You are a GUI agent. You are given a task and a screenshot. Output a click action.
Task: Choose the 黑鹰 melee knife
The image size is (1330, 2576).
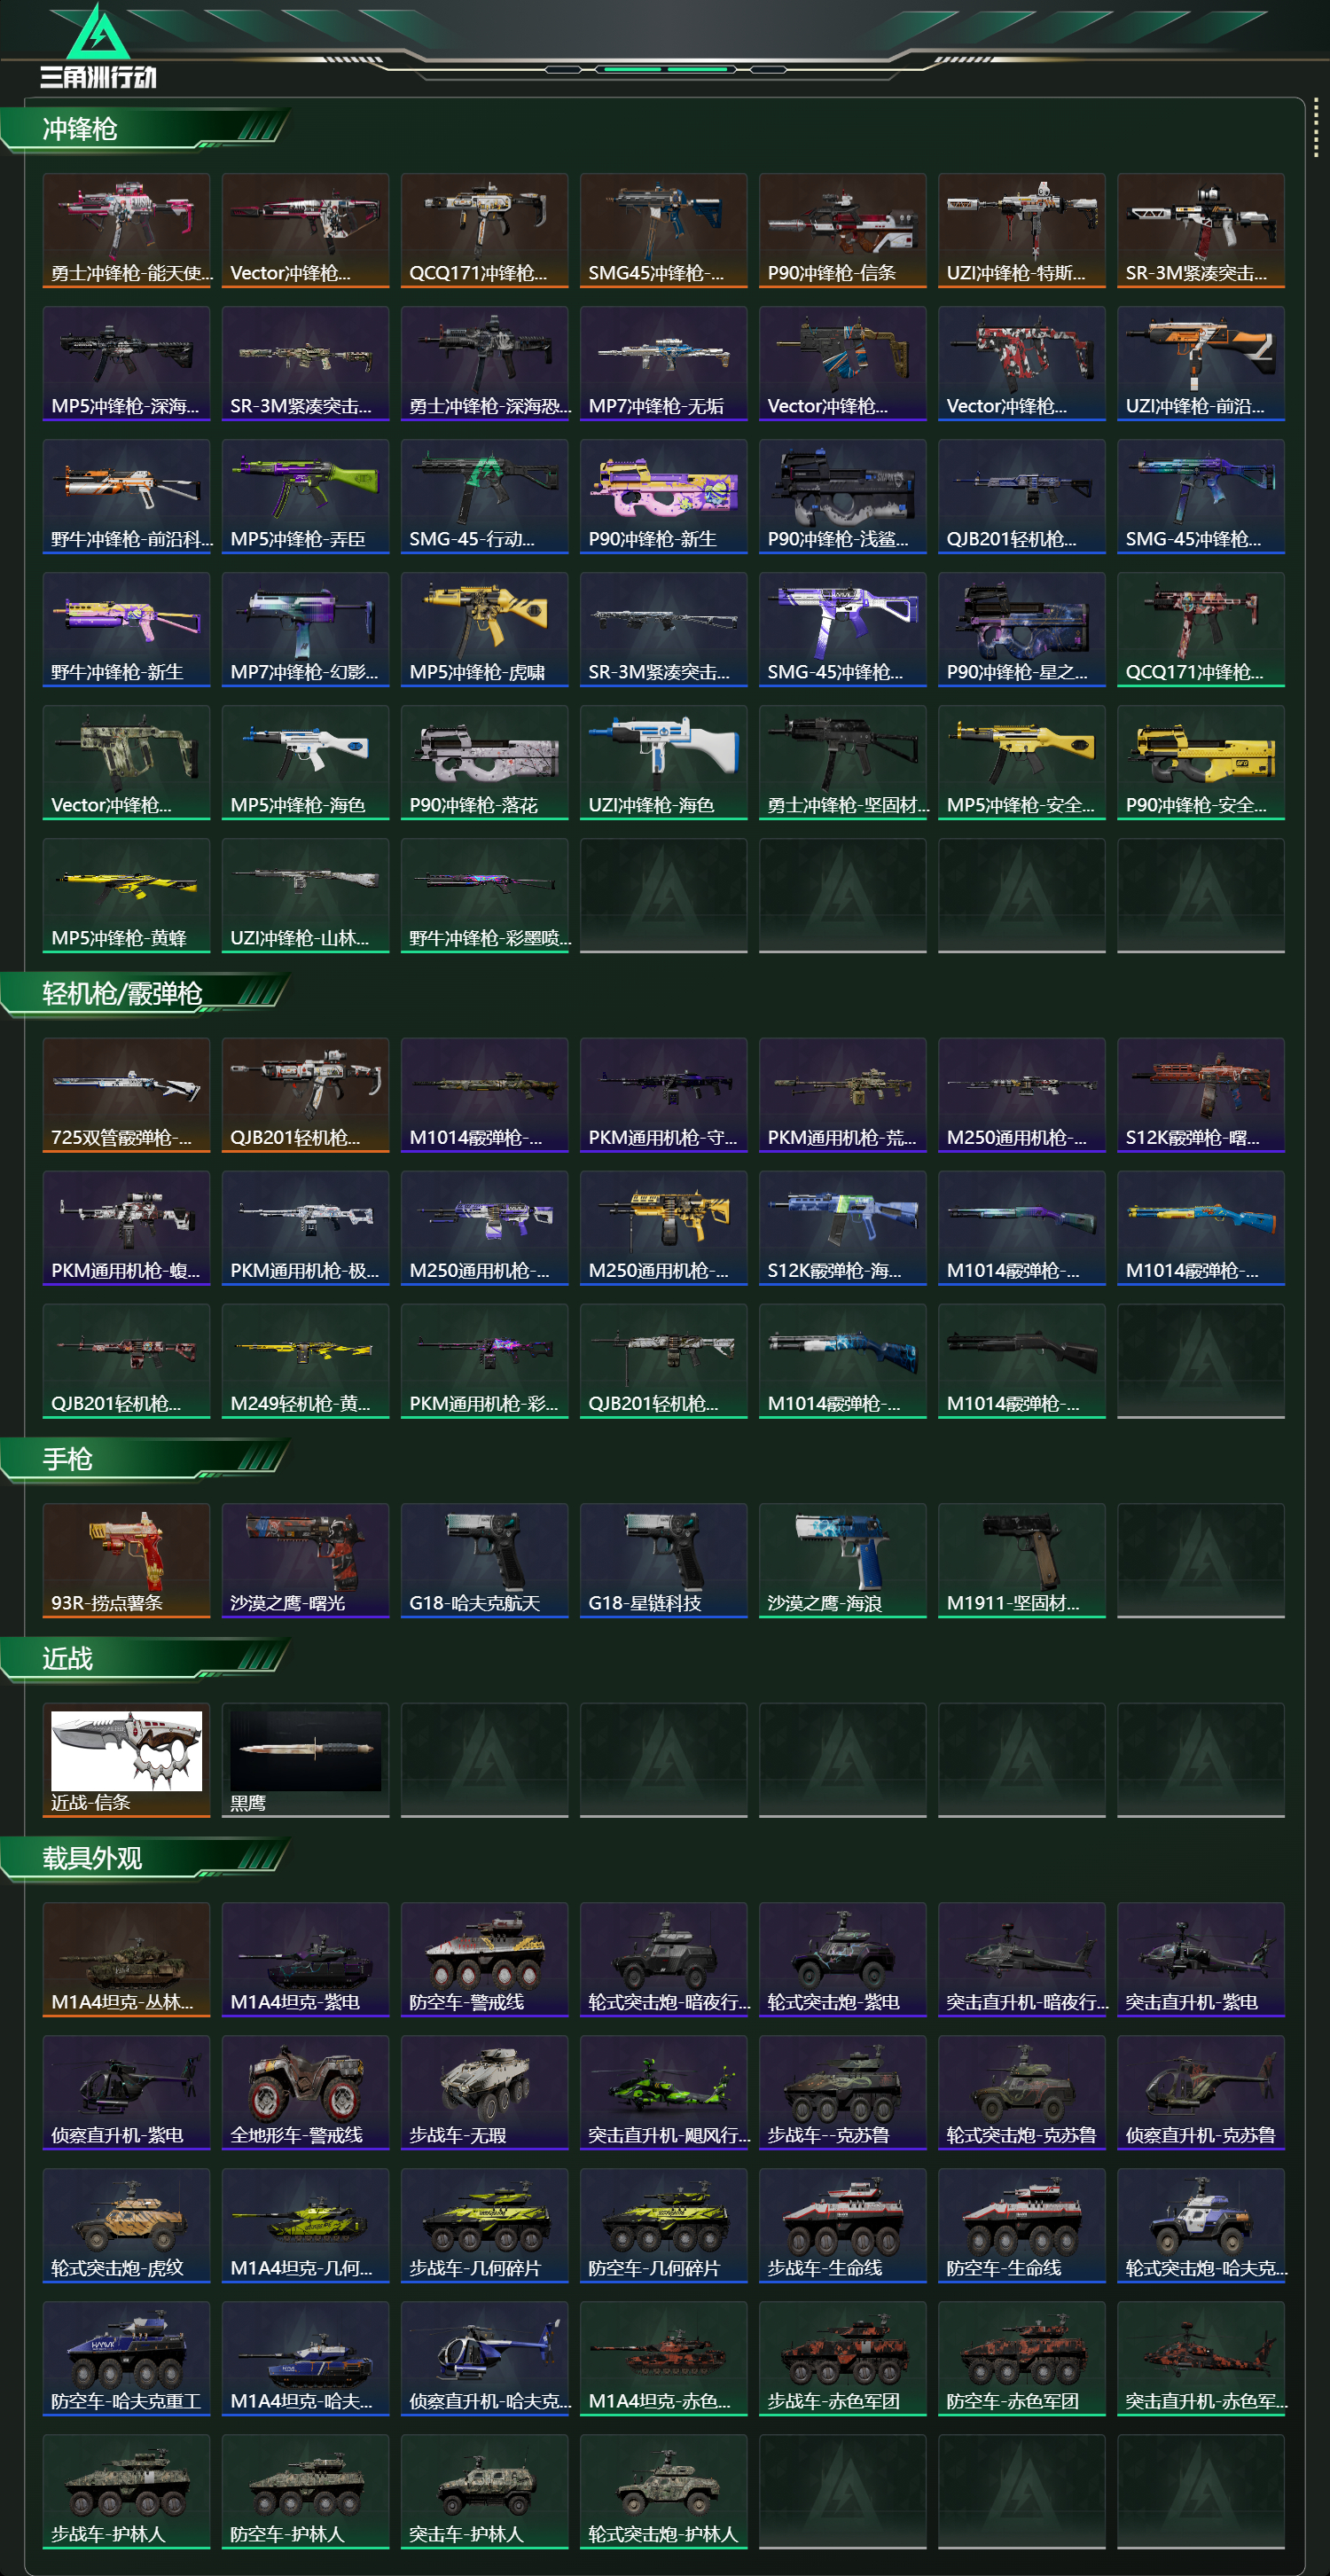pyautogui.click(x=305, y=1760)
